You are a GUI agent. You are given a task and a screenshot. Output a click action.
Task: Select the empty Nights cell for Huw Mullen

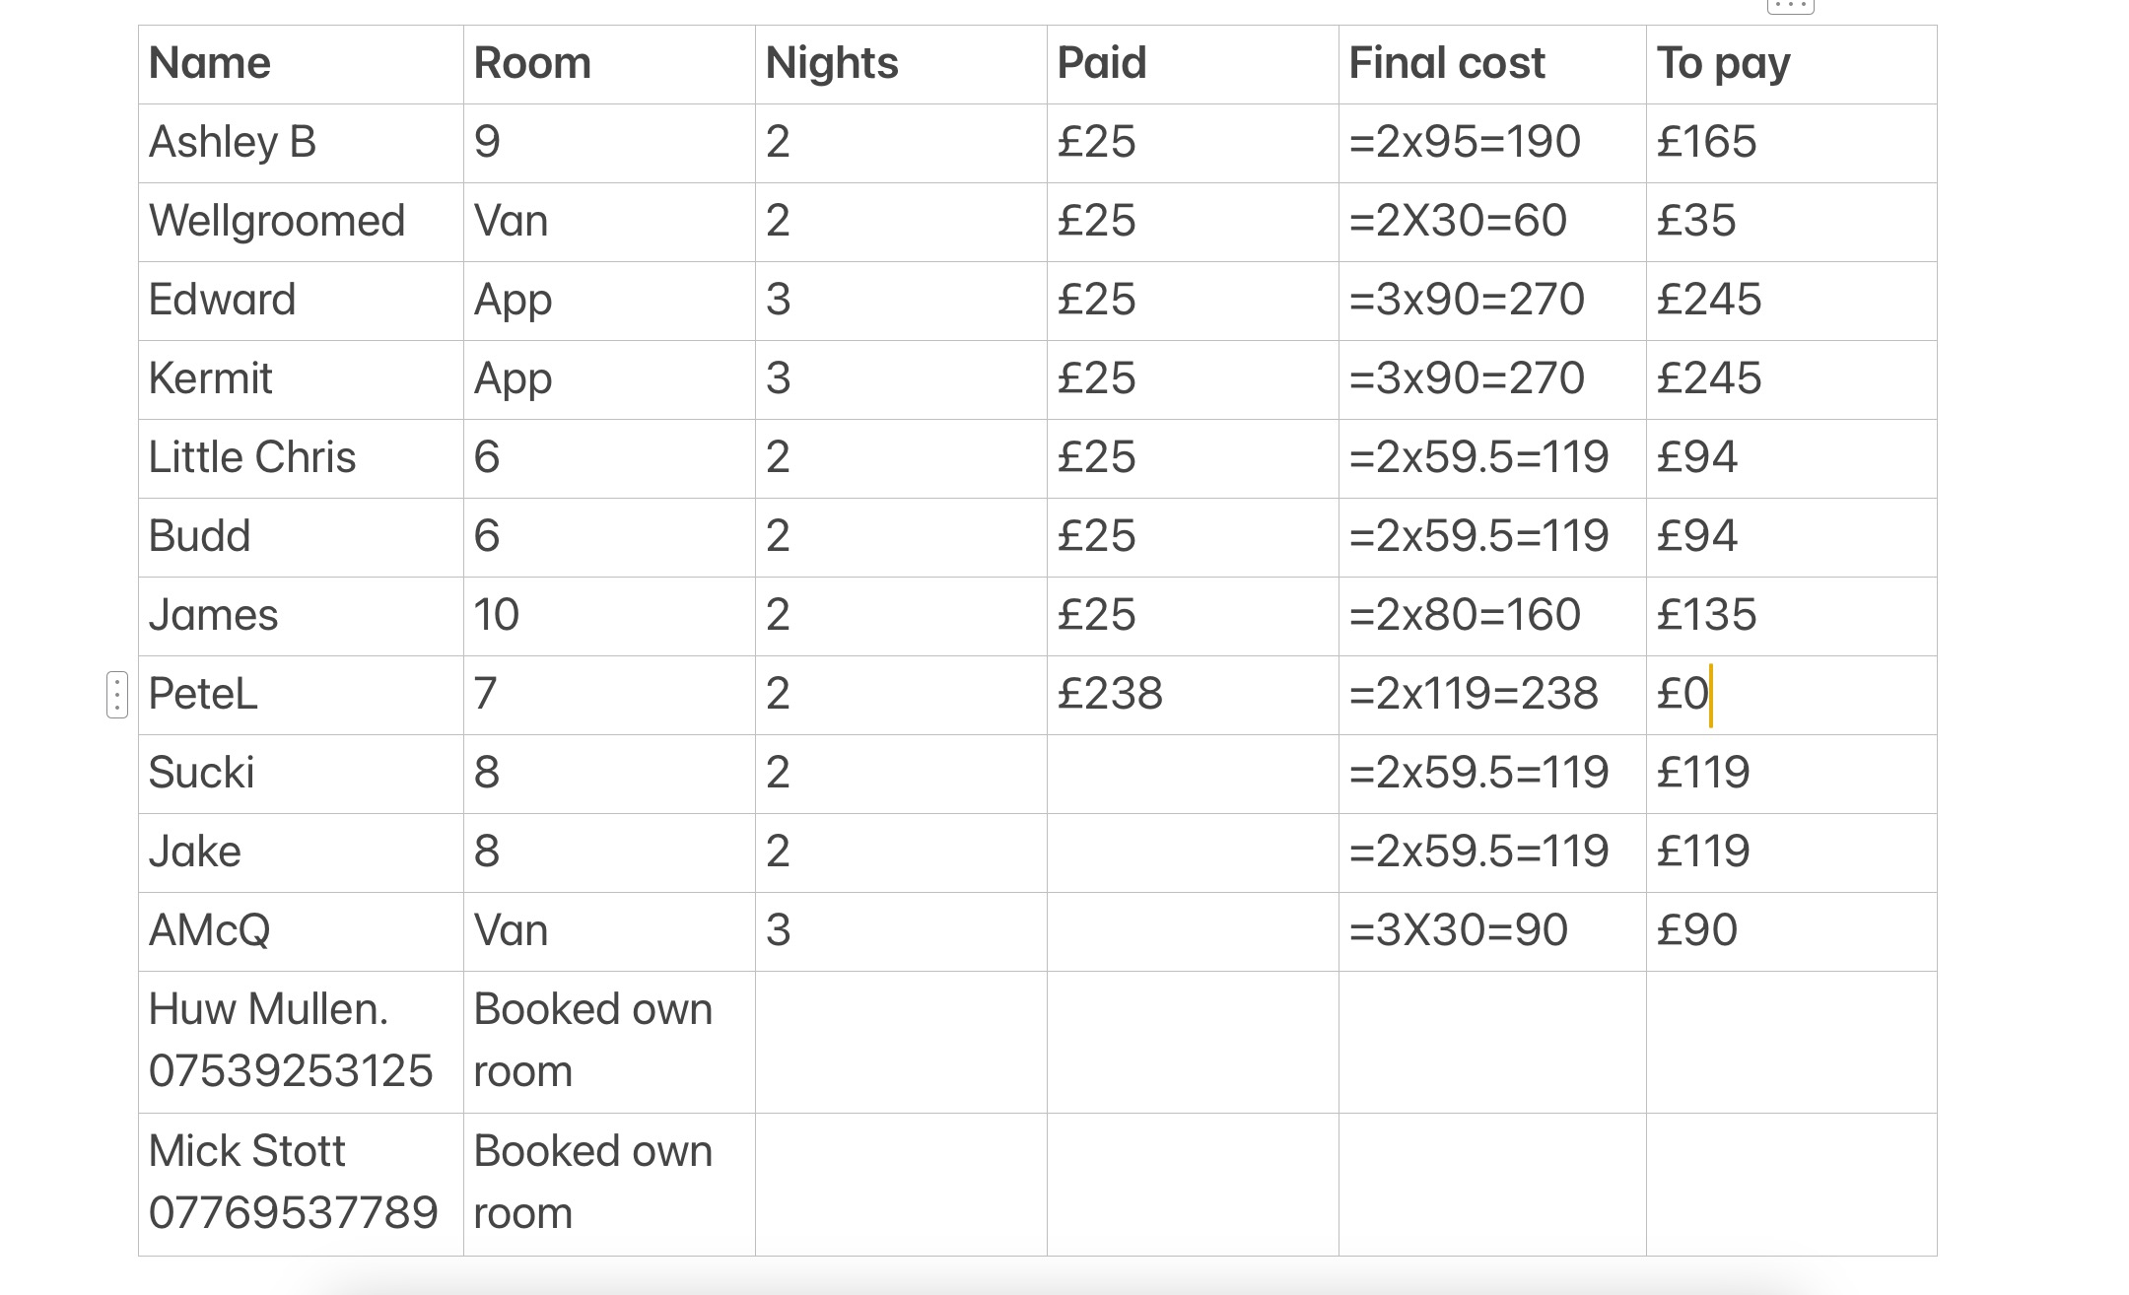901,1042
